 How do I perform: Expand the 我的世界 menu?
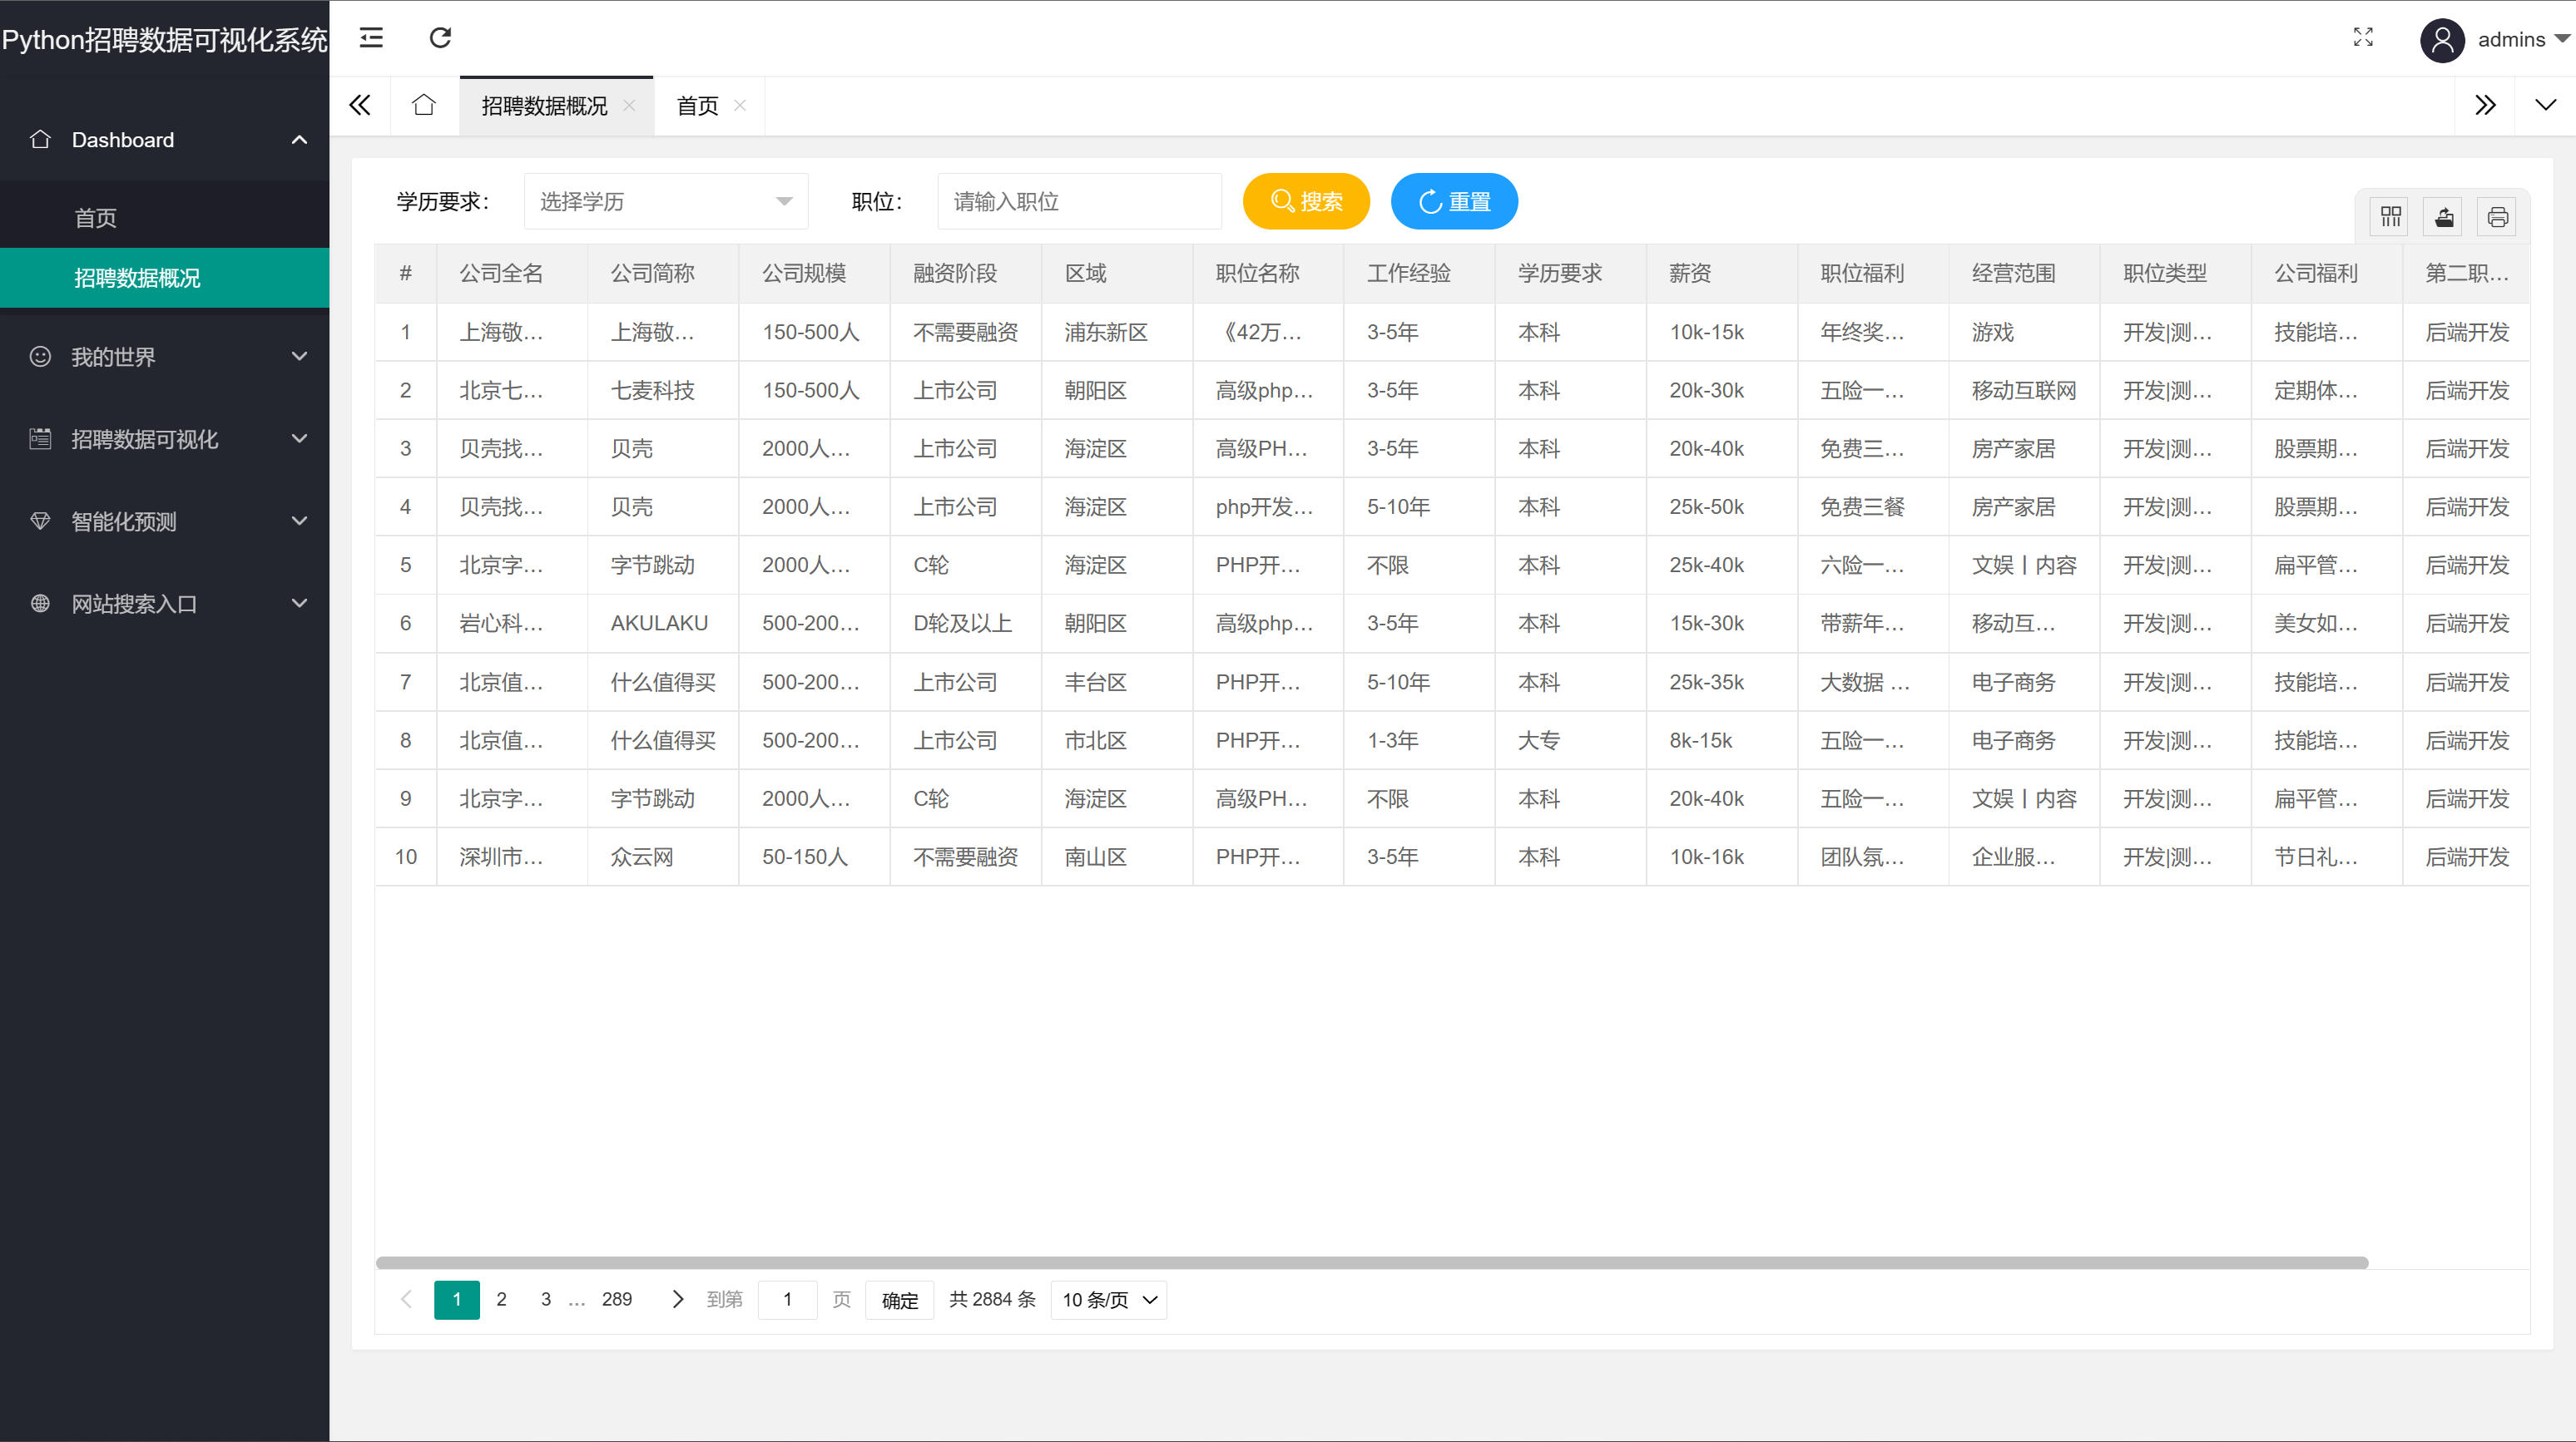point(299,357)
